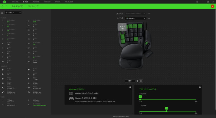216x118 pixels.
Task: Click the keypad layout grid icon
Action: pos(141,81)
